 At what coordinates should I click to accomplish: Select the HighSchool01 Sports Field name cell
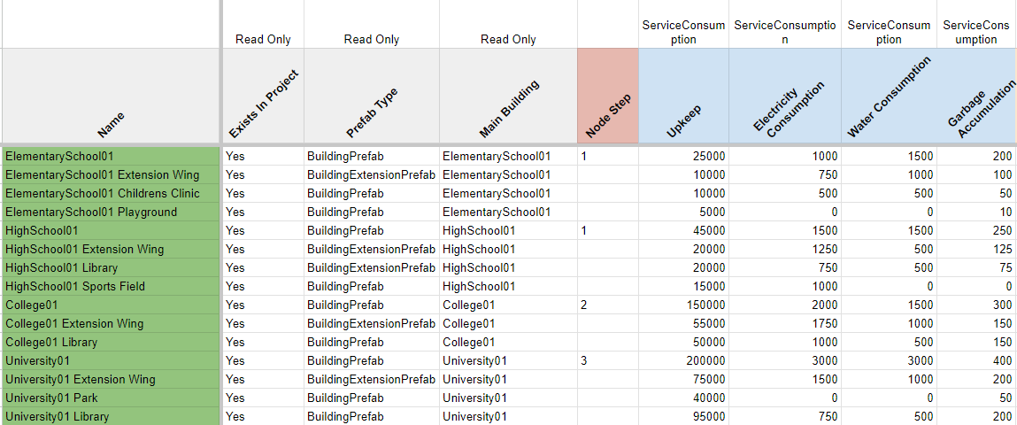tap(111, 286)
